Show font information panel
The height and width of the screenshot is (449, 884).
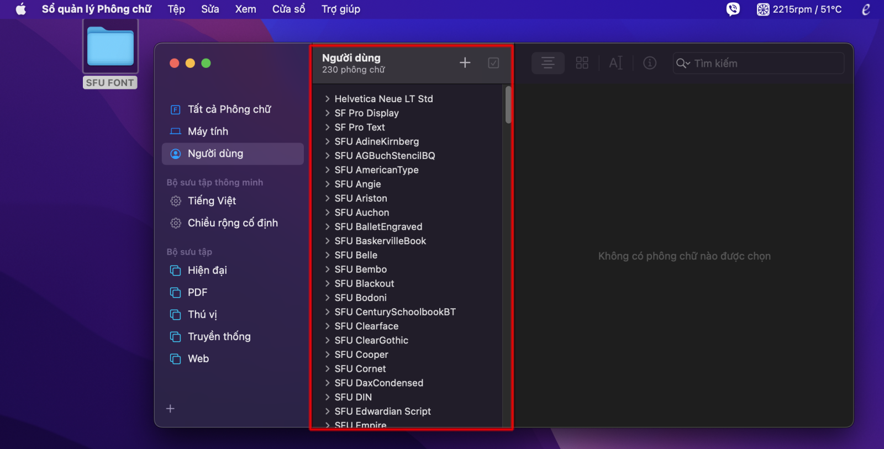pyautogui.click(x=650, y=63)
